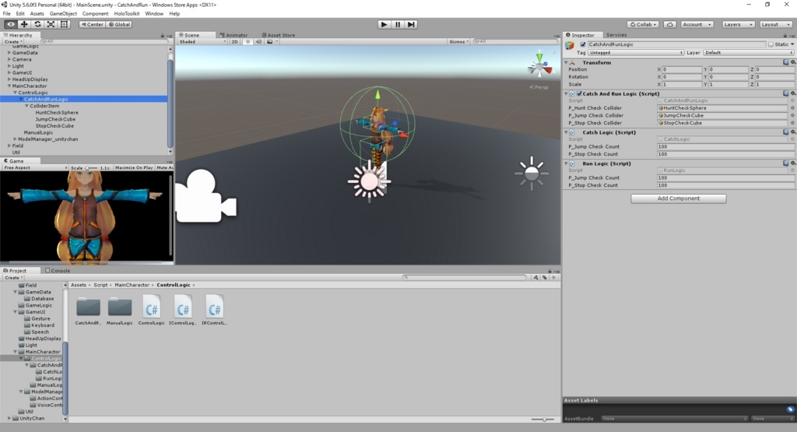Enable the Static checkbox
Screen dimensions: 797x432
click(771, 44)
